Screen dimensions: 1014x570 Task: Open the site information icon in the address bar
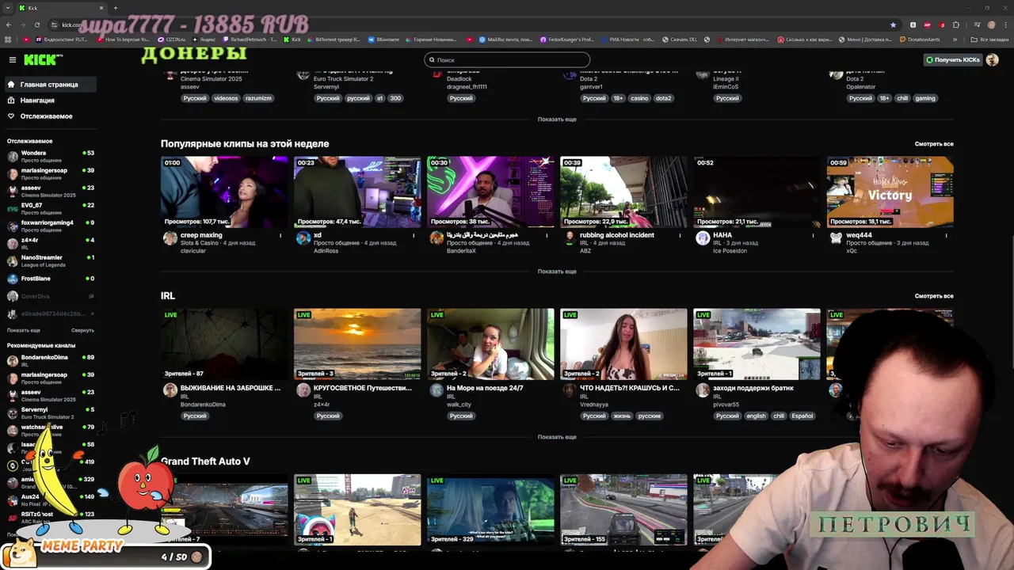(54, 25)
